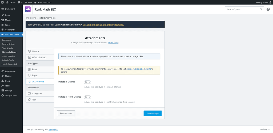Viewport: 273px width, 133px height.
Task: Click the Plugins plug icon
Action: pyautogui.click(x=3, y=76)
